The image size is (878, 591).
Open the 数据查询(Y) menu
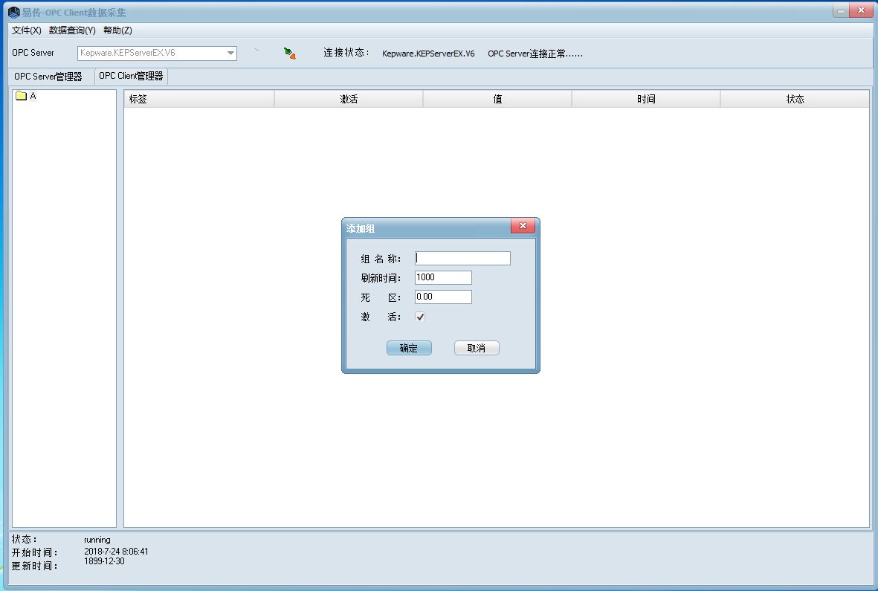click(72, 30)
